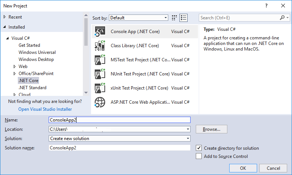The height and width of the screenshot is (175, 292).
Task: Switch to small icons grid view
Action: click(174, 18)
